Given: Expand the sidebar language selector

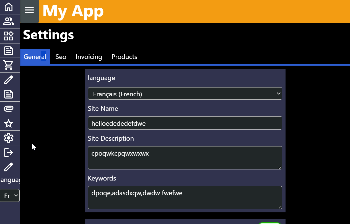Looking at the screenshot, I should (10, 196).
